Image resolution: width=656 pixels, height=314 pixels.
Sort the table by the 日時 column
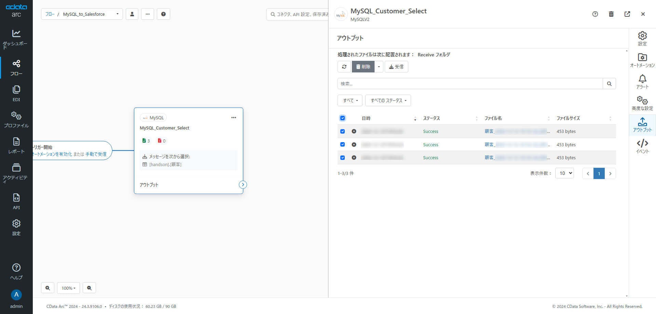389,118
